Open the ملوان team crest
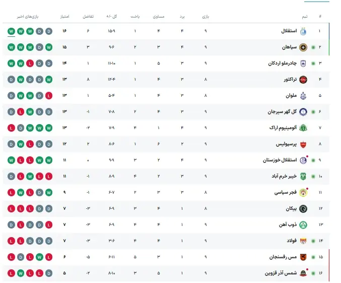This screenshot has width=341, height=283. coord(303,96)
